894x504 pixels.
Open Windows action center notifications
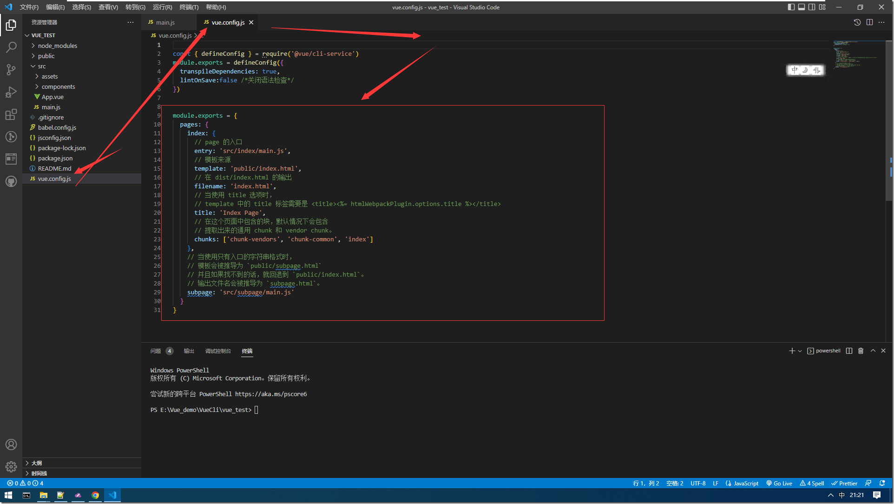(877, 495)
